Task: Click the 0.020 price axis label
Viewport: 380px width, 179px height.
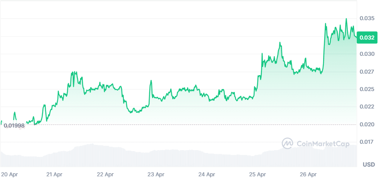Action: point(366,124)
